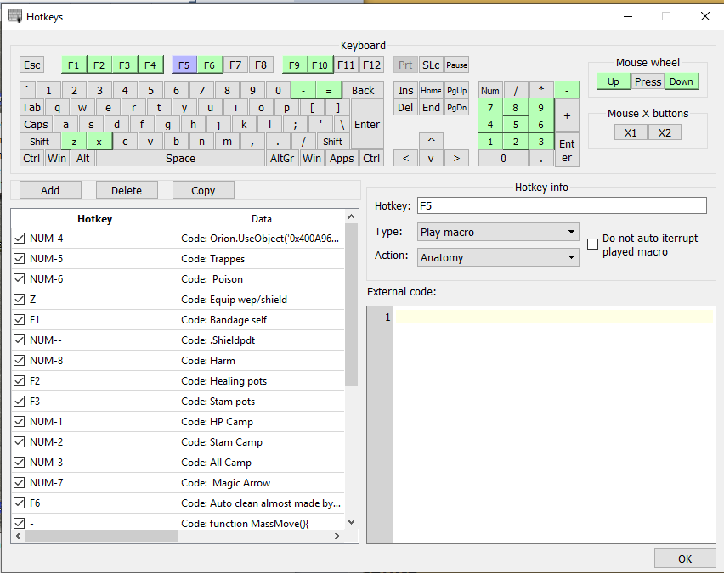This screenshot has height=573, width=724.
Task: Select the Code: Trappes row
Action: click(x=178, y=259)
